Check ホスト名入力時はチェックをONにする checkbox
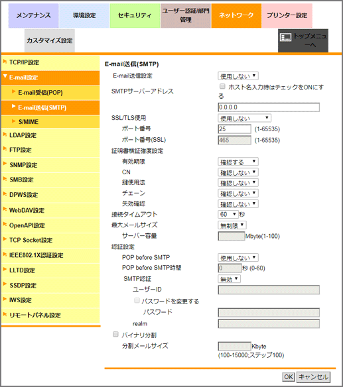Image resolution: width=343 pixels, height=387 pixels. [222, 86]
